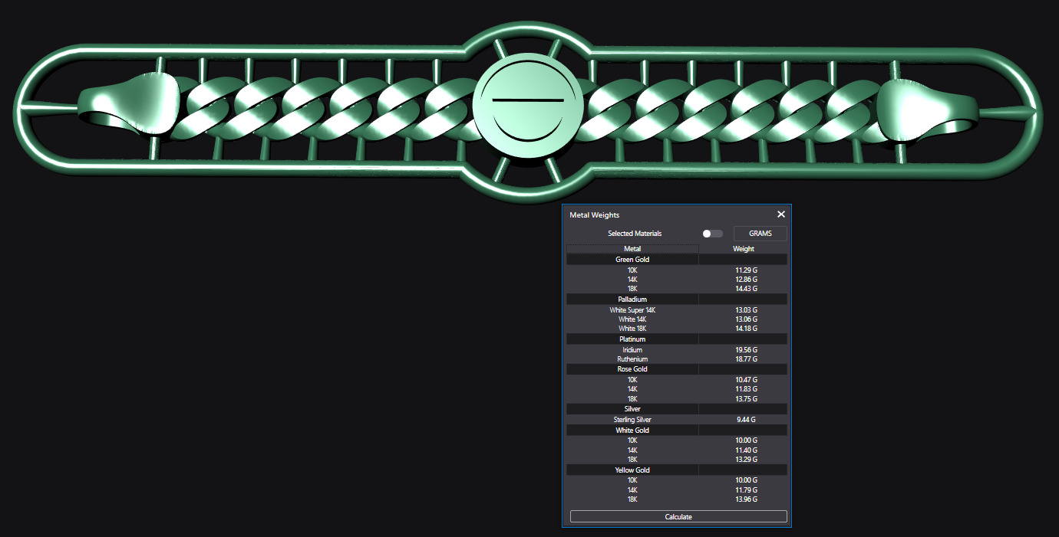Select the 11.40 G weight cell
This screenshot has height=537, width=1059.
(746, 450)
